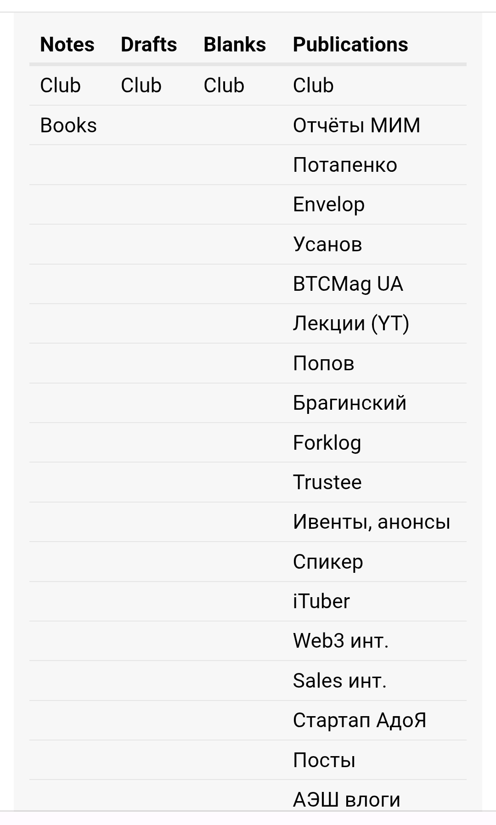This screenshot has width=496, height=825.
Task: Open Лекции (YT) entry
Action: [351, 323]
